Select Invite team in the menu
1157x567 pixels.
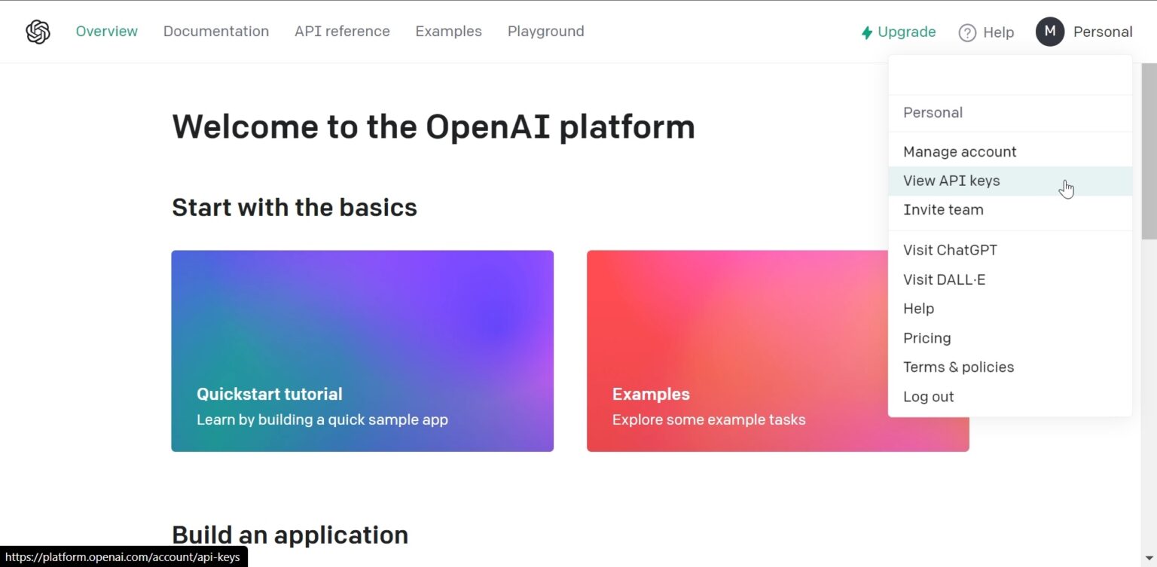943,210
